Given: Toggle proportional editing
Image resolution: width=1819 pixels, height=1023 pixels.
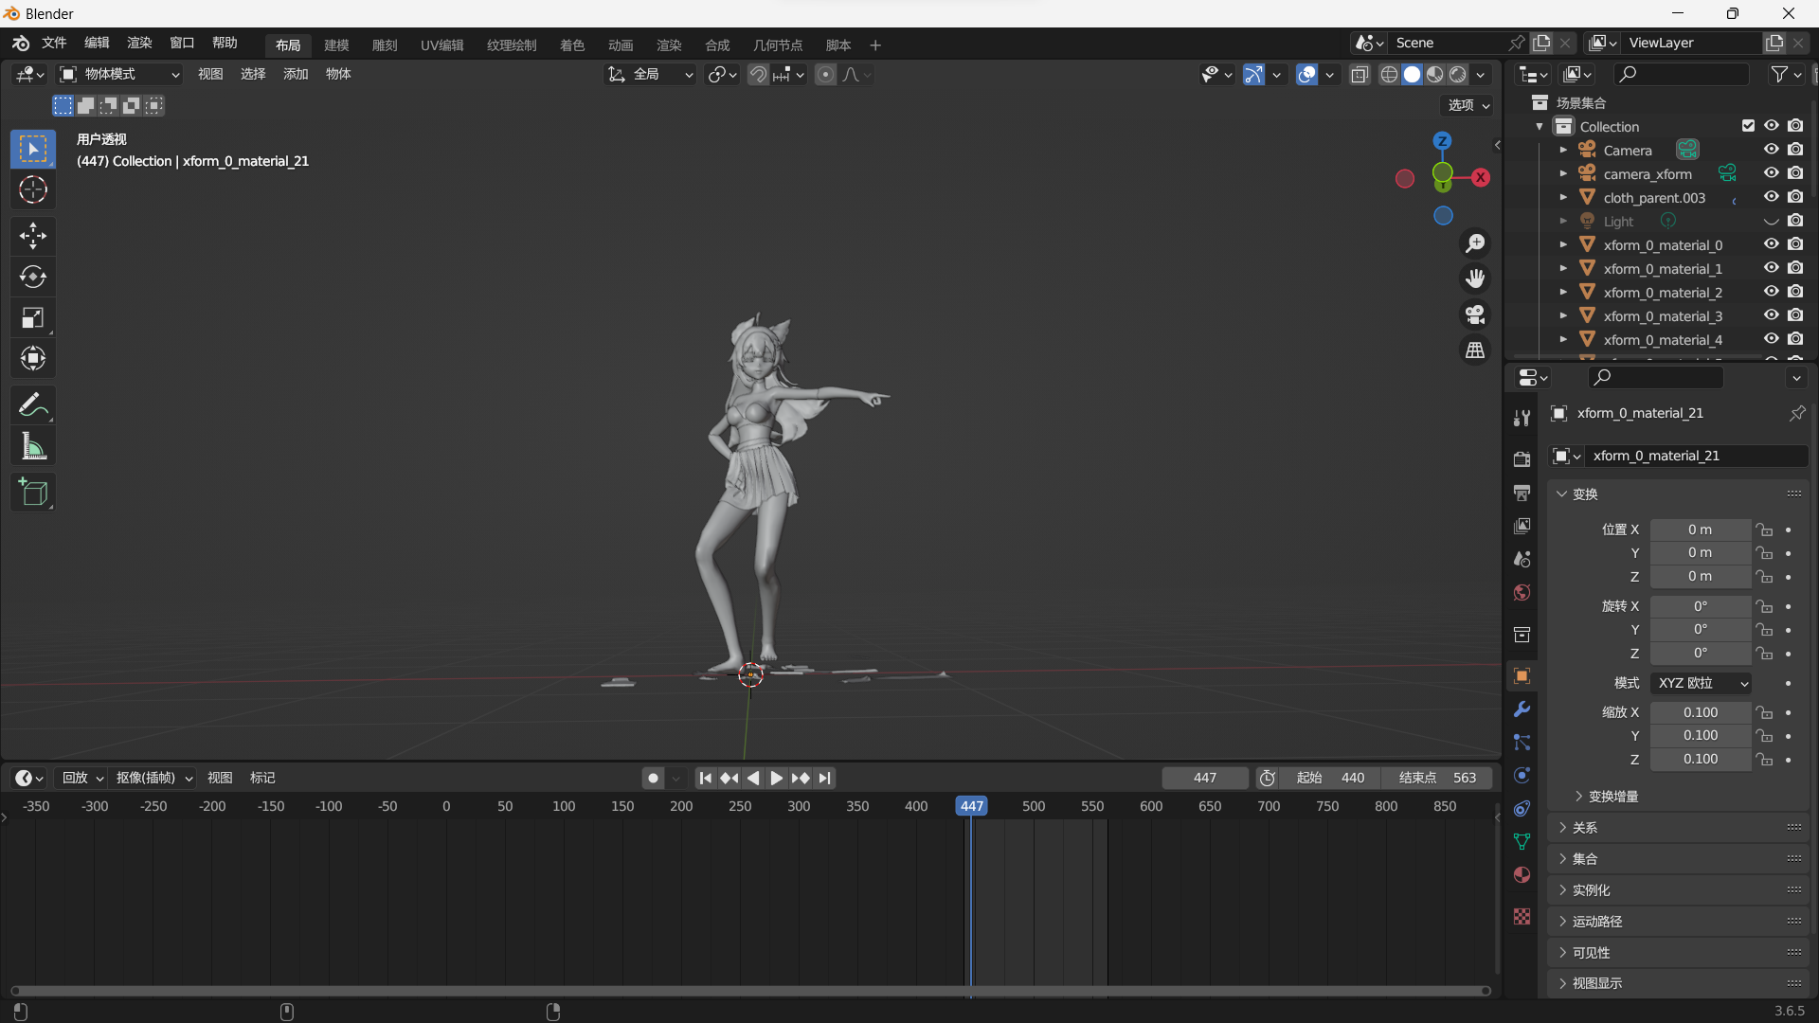Looking at the screenshot, I should click(x=825, y=74).
